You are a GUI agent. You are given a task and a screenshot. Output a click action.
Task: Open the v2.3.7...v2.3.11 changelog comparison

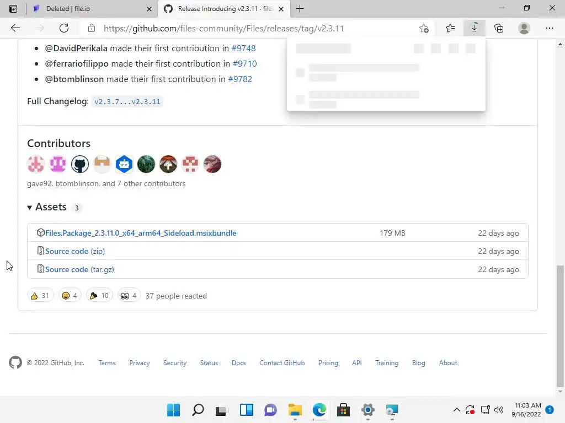(x=127, y=101)
